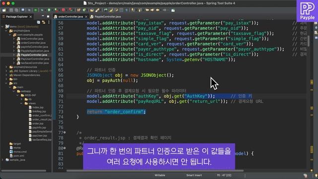
Task: Toggle folding marker at line 80
Action: 65,148
